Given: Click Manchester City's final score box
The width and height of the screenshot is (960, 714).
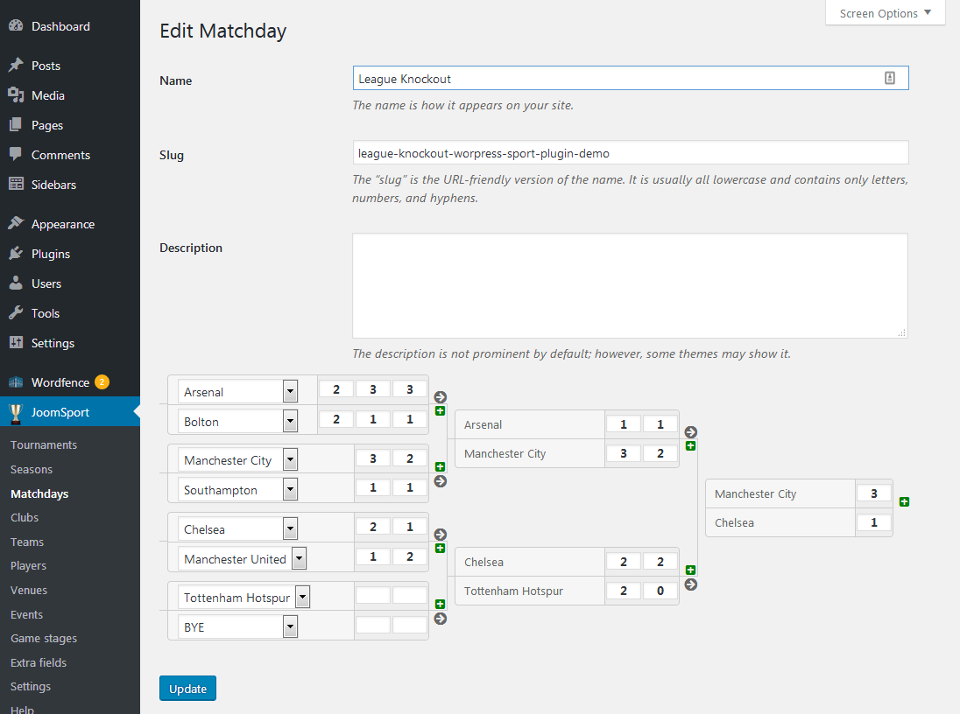Looking at the screenshot, I should pyautogui.click(x=873, y=493).
